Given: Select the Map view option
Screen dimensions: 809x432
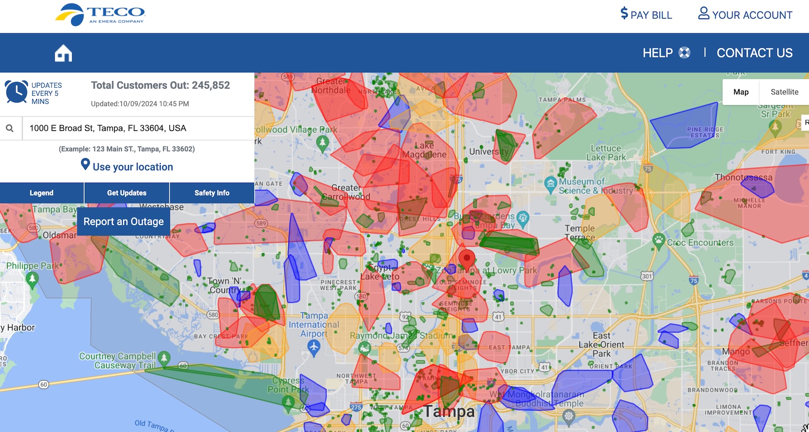Looking at the screenshot, I should 741,92.
